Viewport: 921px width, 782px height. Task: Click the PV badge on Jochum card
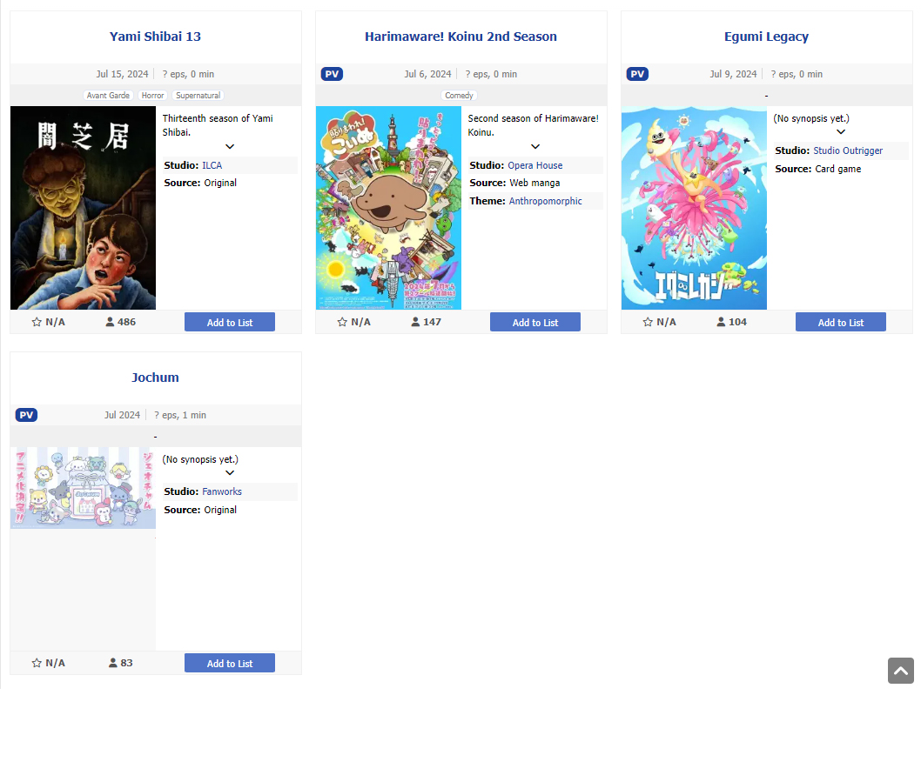point(26,415)
